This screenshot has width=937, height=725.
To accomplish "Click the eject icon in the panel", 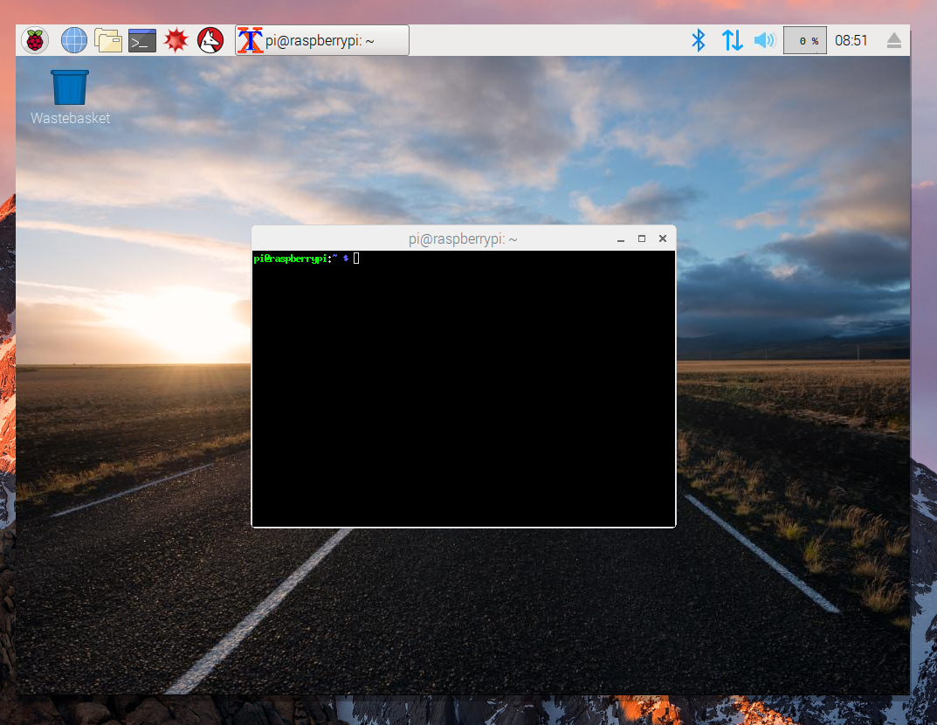I will coord(893,40).
